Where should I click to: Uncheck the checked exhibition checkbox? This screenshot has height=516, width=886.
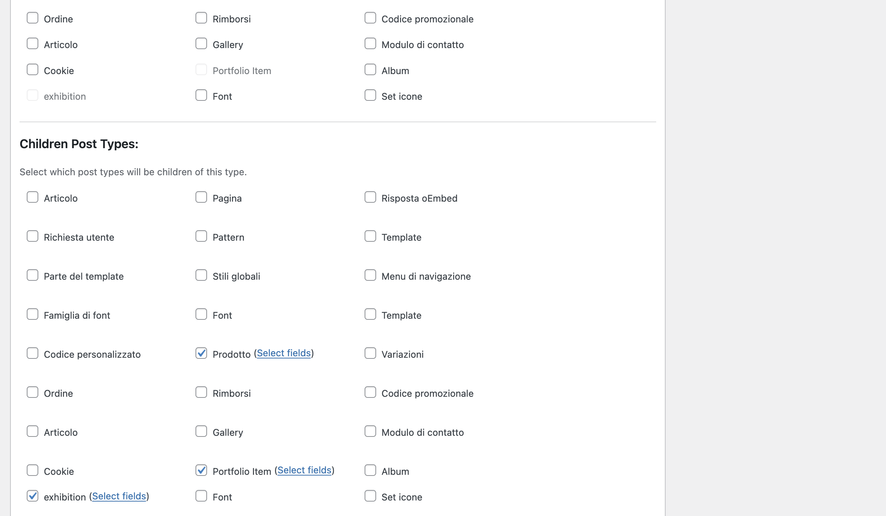(33, 496)
